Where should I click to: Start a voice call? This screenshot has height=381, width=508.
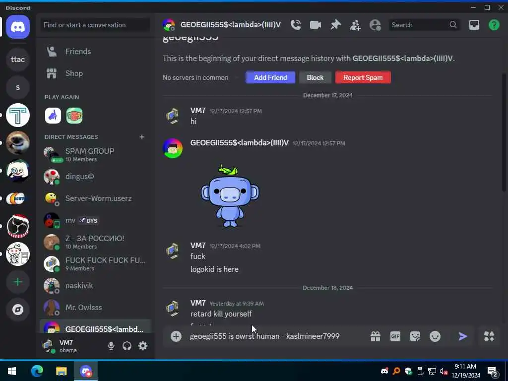click(x=296, y=25)
